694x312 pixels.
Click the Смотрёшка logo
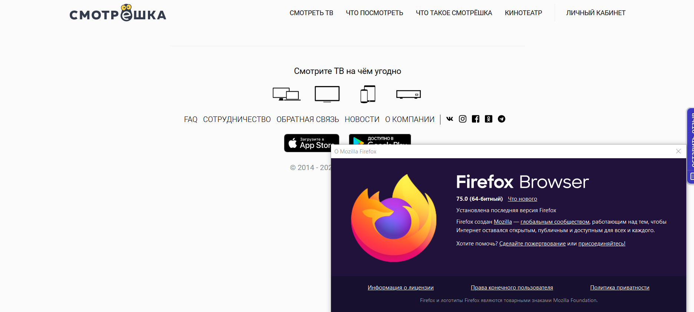pyautogui.click(x=118, y=13)
